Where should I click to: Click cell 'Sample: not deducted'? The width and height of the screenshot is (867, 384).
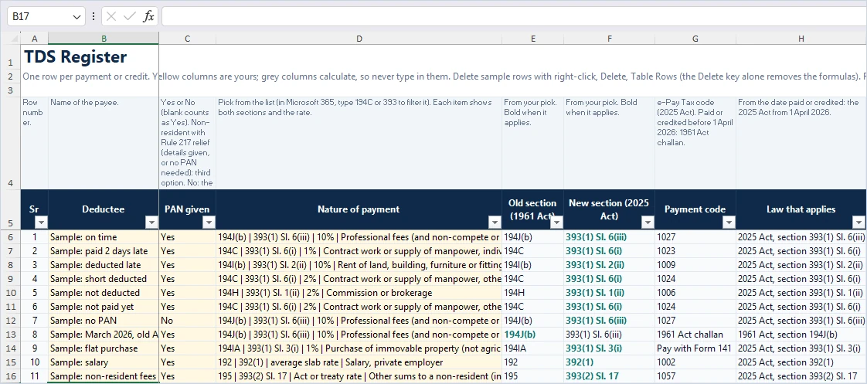(x=104, y=292)
